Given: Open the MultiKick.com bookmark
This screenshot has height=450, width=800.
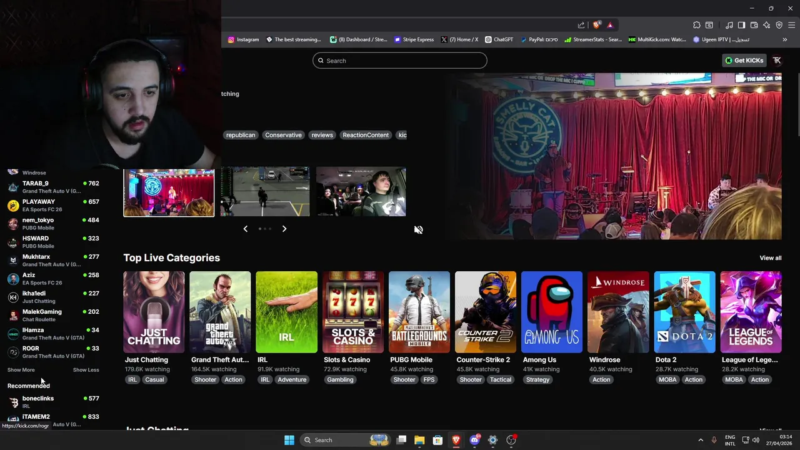Looking at the screenshot, I should pyautogui.click(x=657, y=39).
